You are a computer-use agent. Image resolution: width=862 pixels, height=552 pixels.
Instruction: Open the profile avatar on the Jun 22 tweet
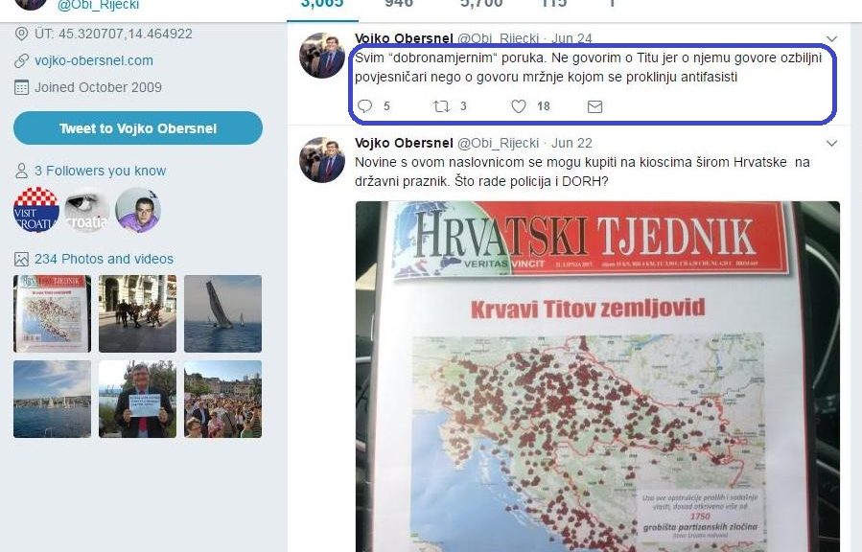pyautogui.click(x=322, y=160)
